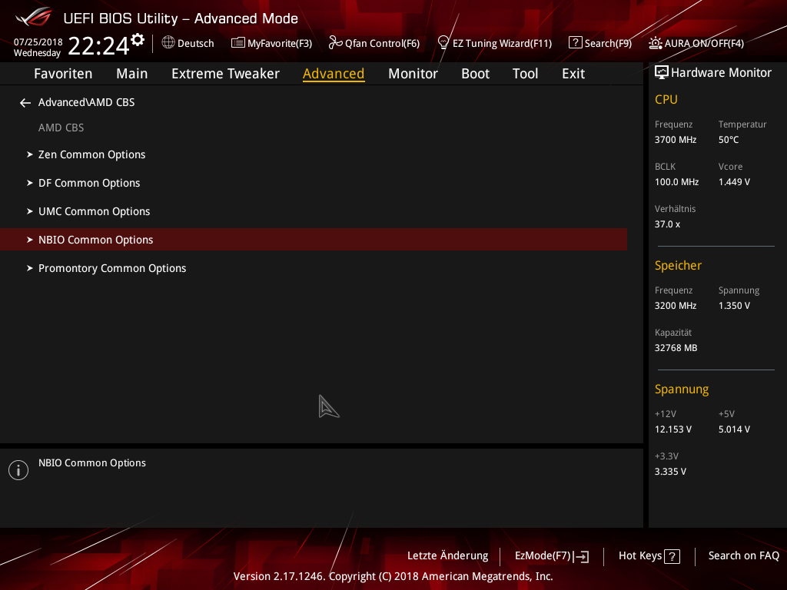This screenshot has height=590, width=787.
Task: Click the Search question mark icon
Action: [x=575, y=43]
